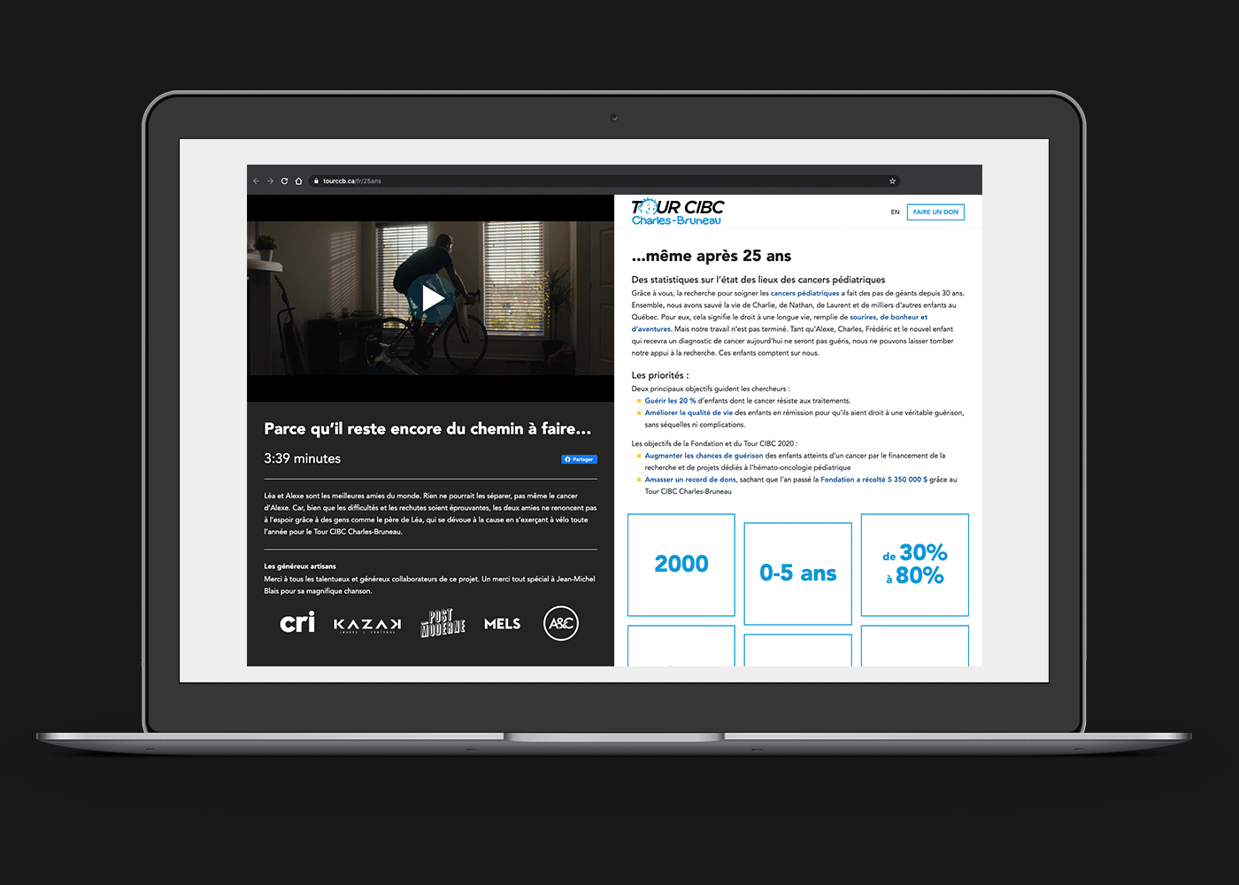Click the cri sponsor logo

click(x=297, y=623)
